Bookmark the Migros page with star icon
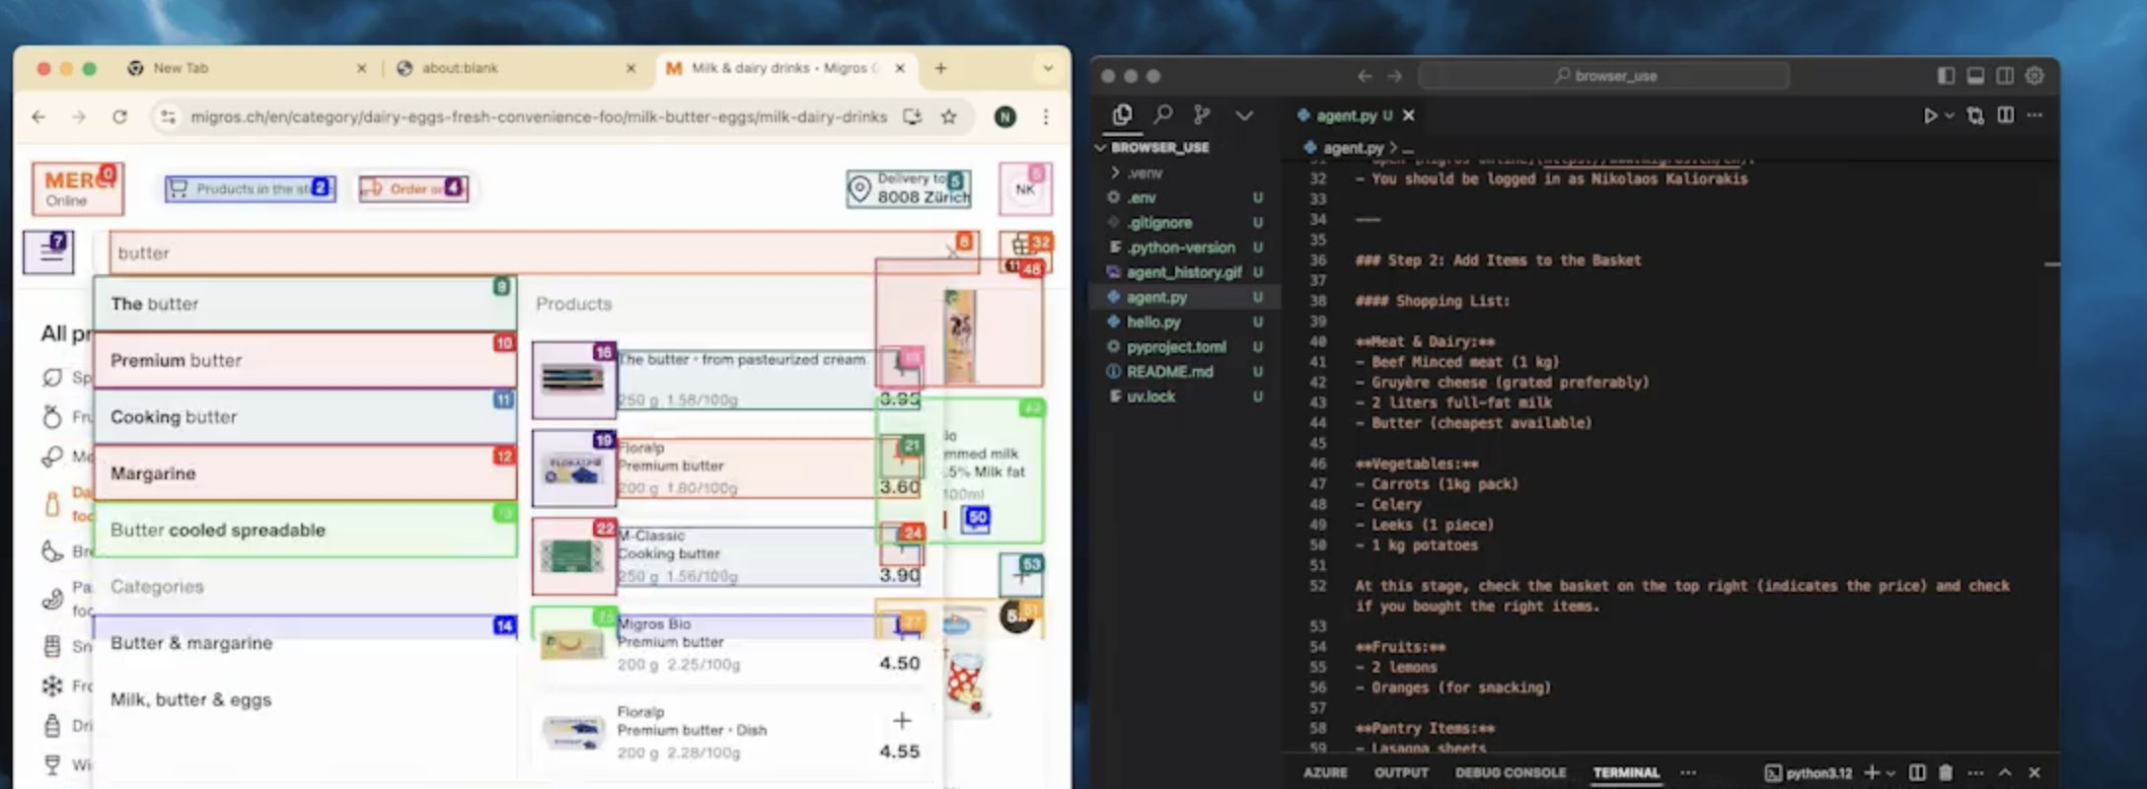The image size is (2147, 789). click(x=948, y=117)
